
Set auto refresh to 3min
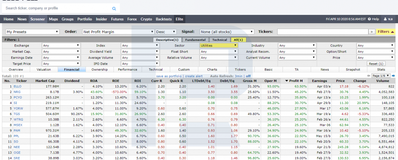[238, 76]
